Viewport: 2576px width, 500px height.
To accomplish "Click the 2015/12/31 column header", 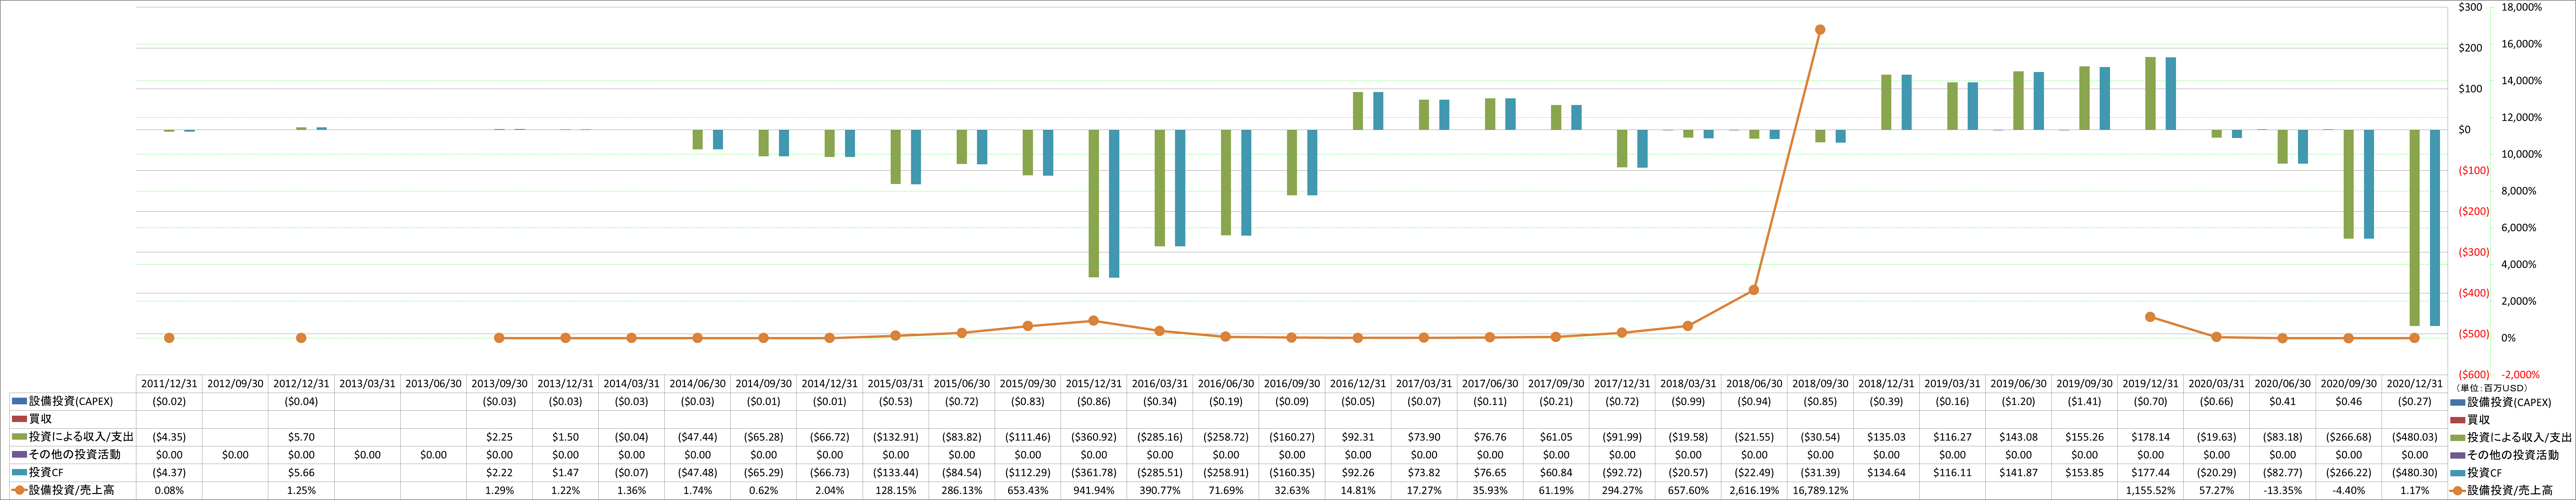I will coord(1094,384).
